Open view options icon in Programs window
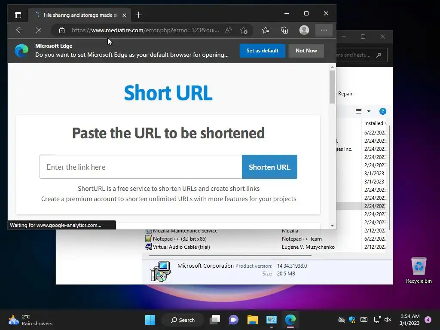 click(x=359, y=111)
